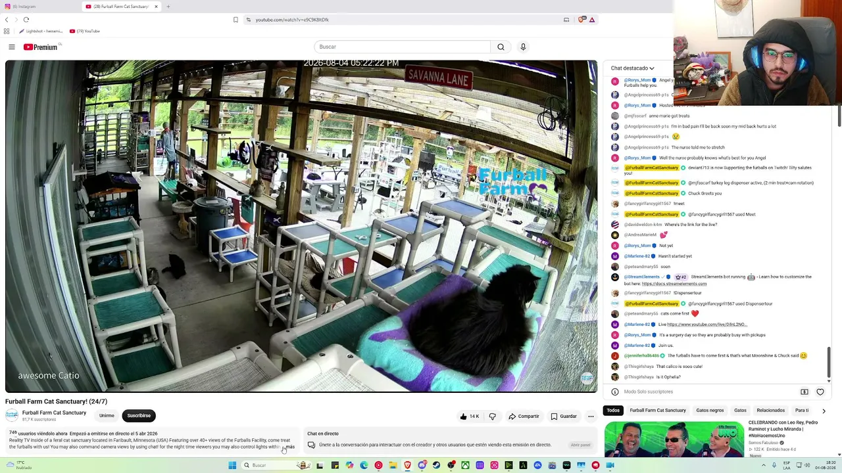Click the heart reaction icon in chat
The height and width of the screenshot is (473, 842).
point(820,392)
